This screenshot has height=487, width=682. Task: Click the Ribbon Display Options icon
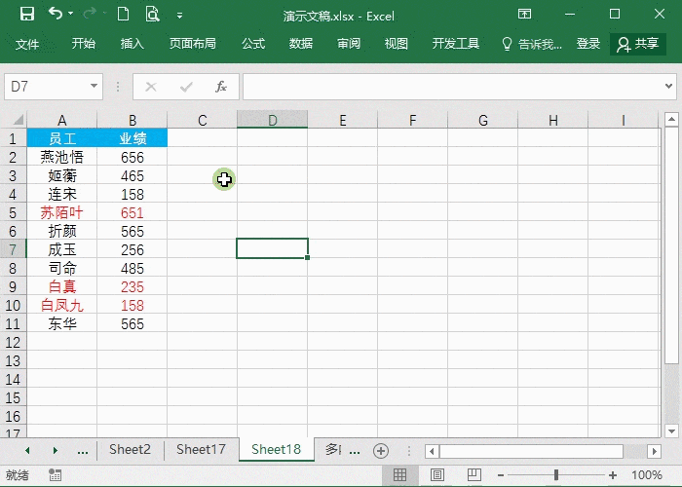click(524, 14)
